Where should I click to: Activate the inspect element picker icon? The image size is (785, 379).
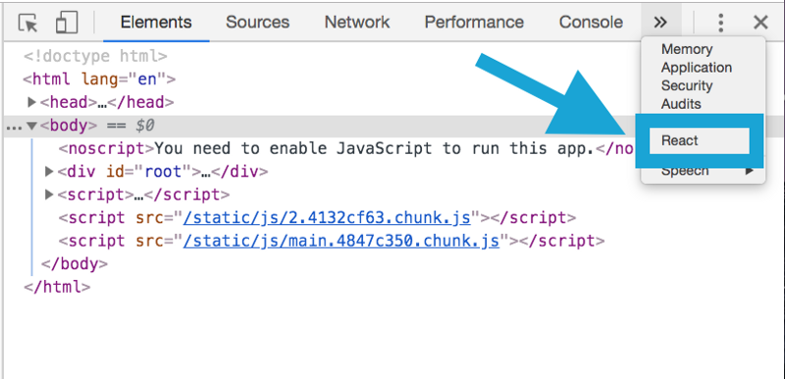point(28,23)
